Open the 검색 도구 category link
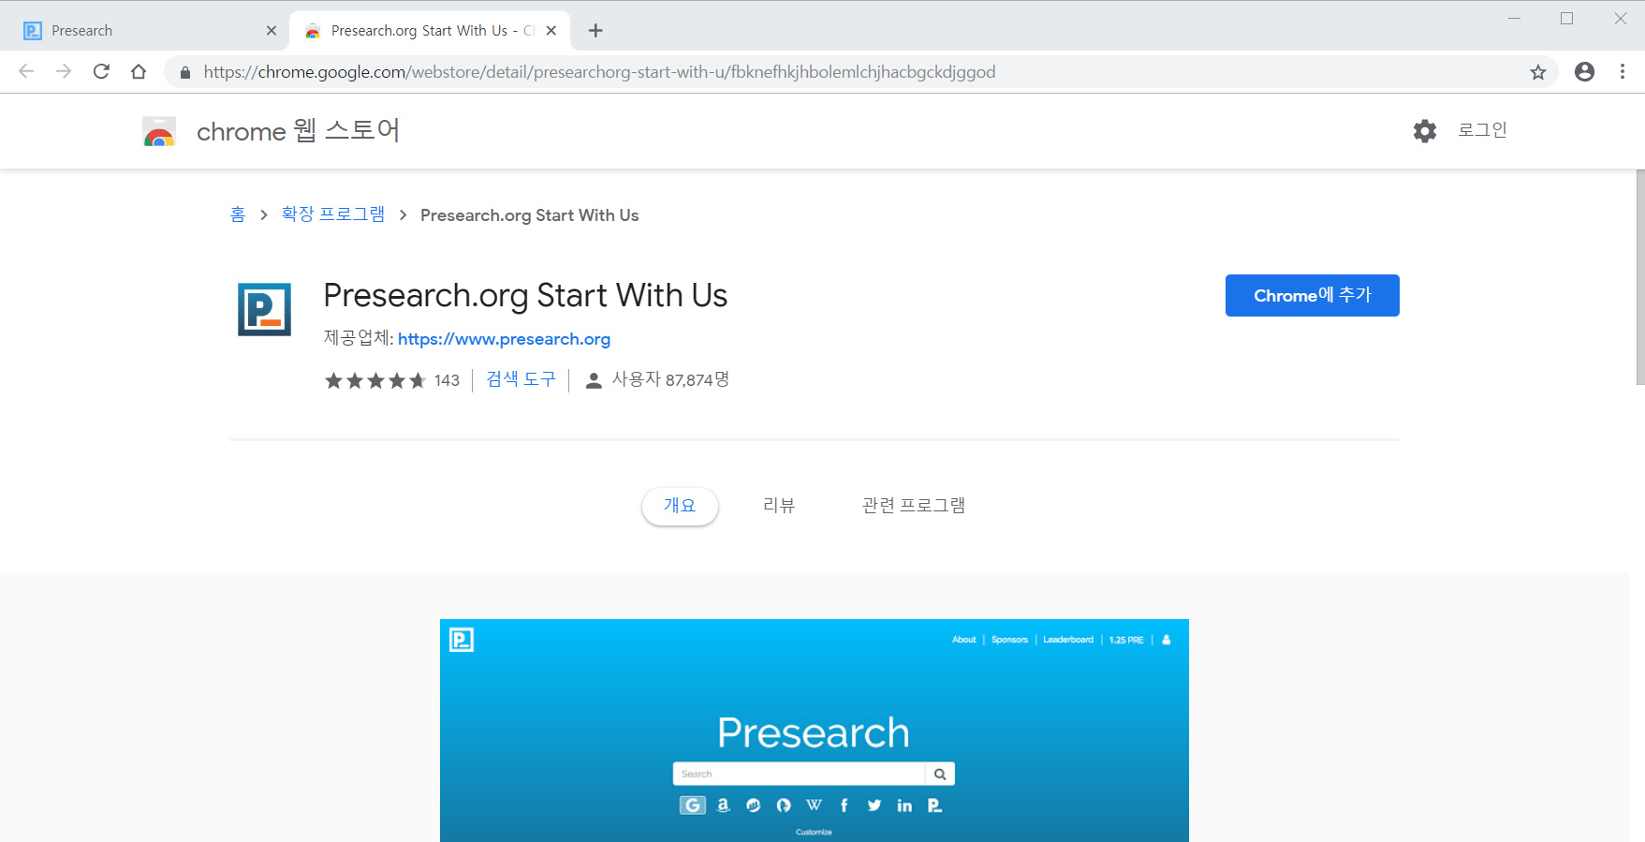This screenshot has width=1645, height=842. coord(521,379)
